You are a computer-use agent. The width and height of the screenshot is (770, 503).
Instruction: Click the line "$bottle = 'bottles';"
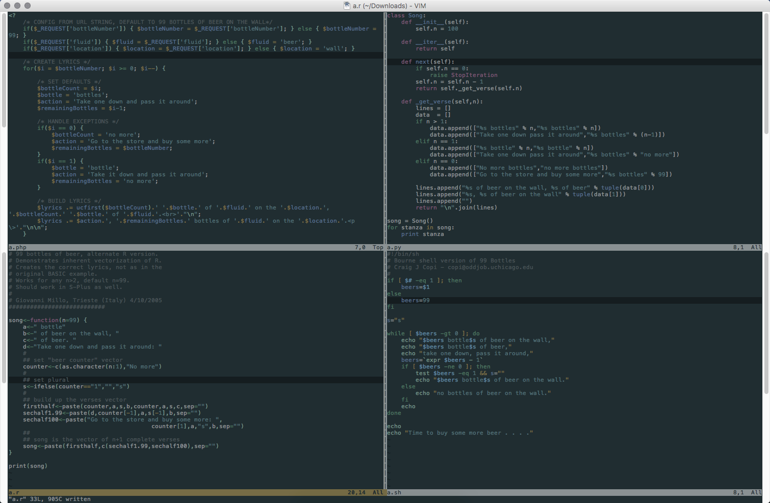(73, 95)
